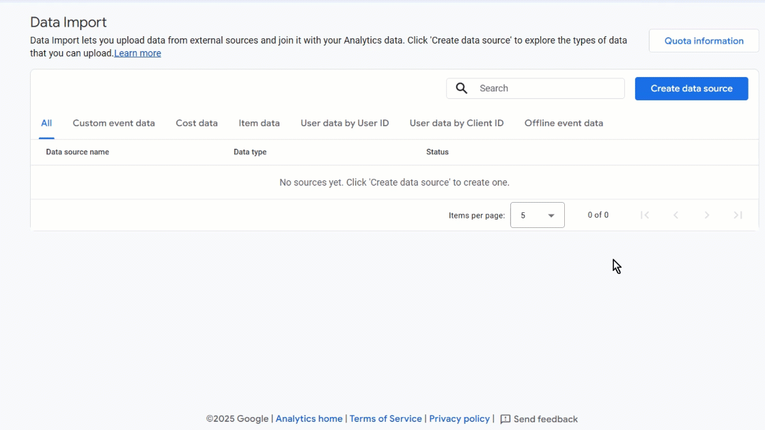Click the ©2025 Google footer text

tap(237, 419)
